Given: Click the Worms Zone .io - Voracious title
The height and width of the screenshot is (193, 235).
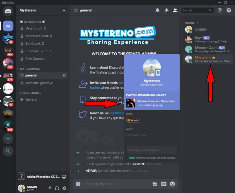Looking at the screenshot, I should 157,101.
